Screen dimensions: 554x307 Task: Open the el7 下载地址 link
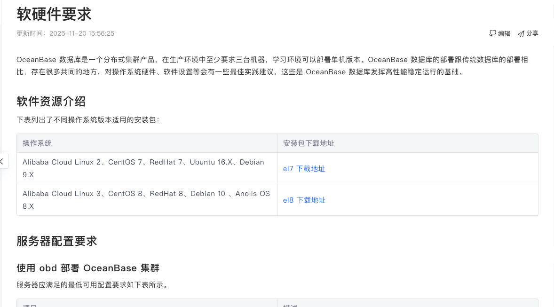[304, 168]
